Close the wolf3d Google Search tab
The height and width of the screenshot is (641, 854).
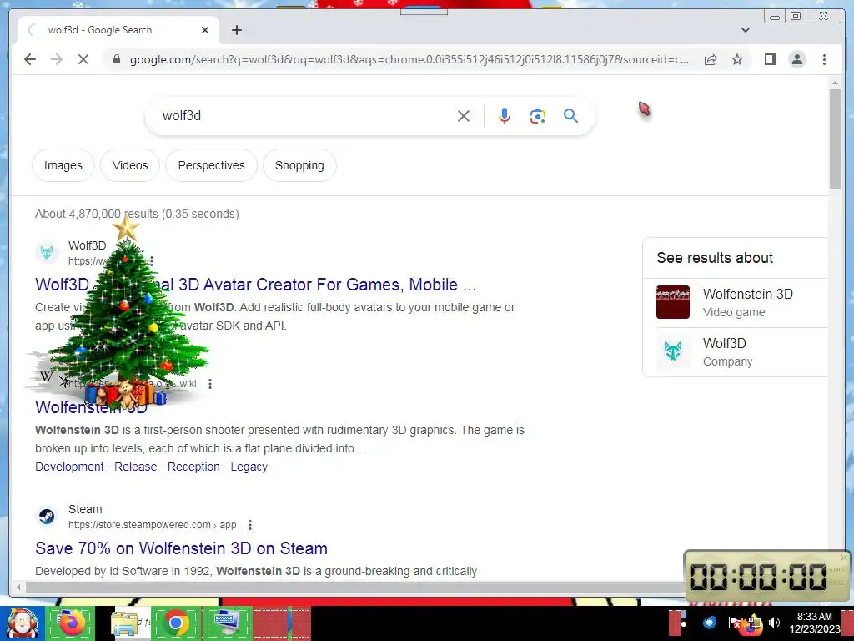205,30
